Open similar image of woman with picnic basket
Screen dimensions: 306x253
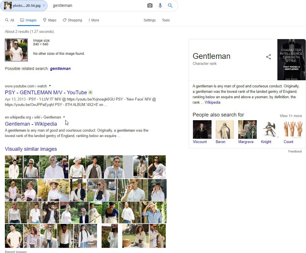tap(135, 236)
